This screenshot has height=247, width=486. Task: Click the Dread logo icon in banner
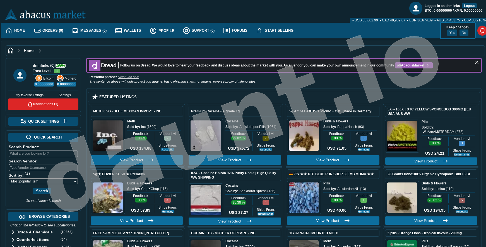point(95,65)
